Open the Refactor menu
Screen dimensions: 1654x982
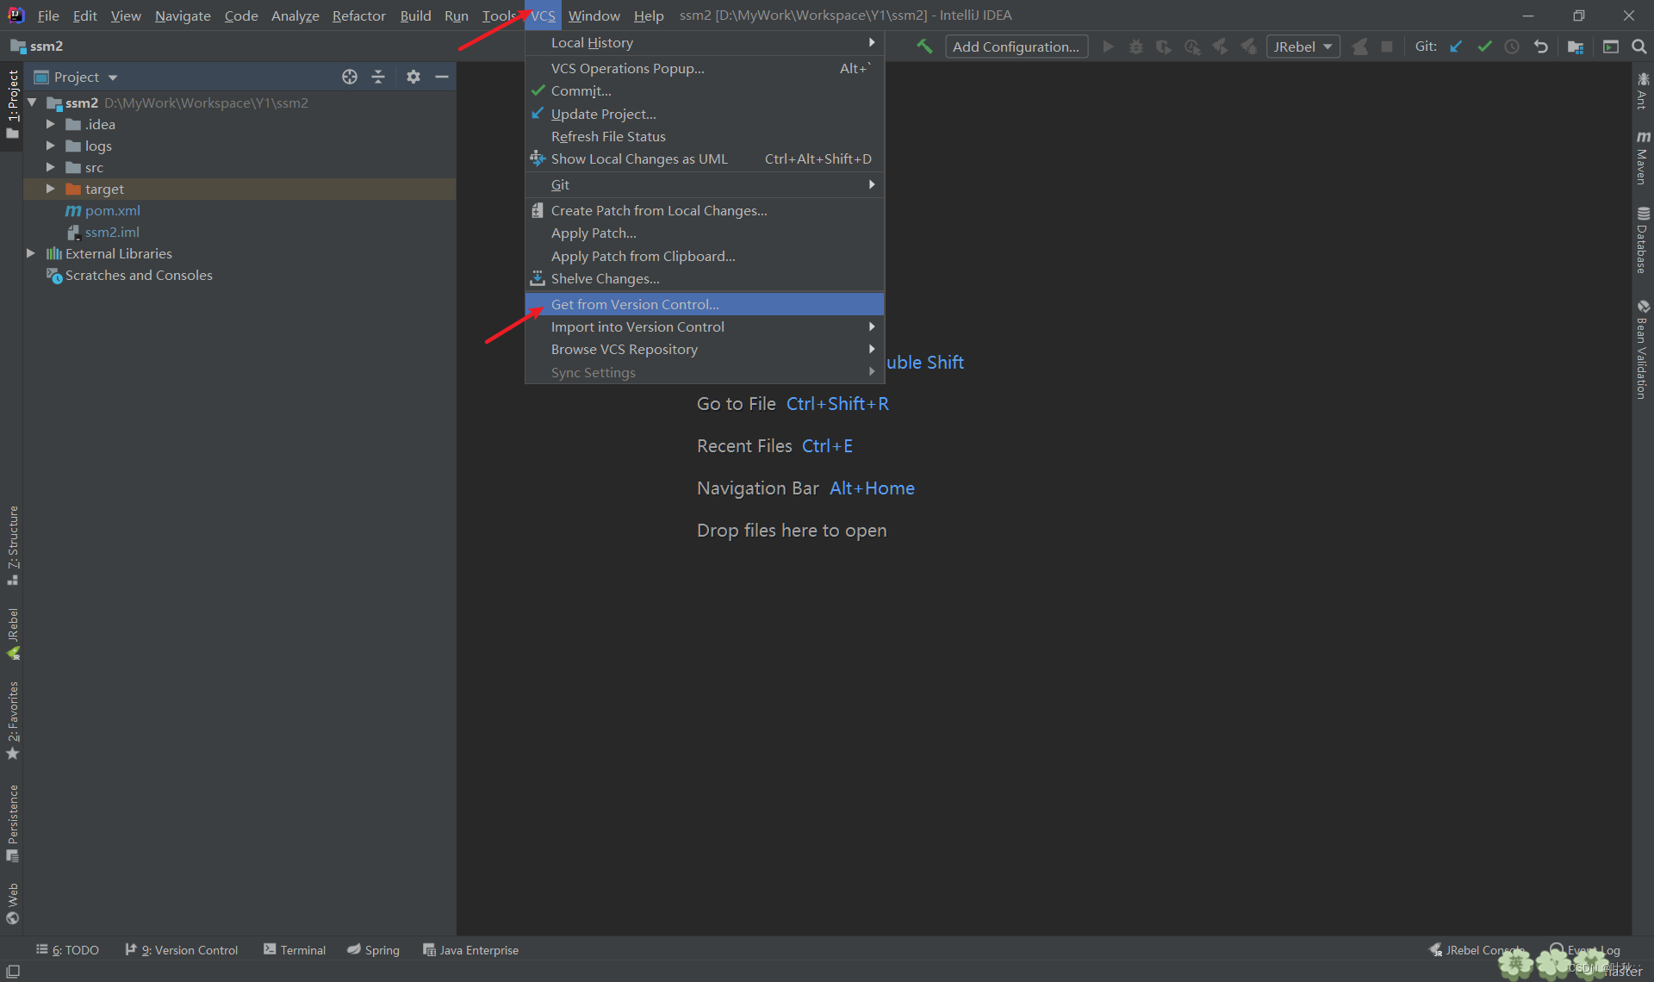click(x=358, y=16)
